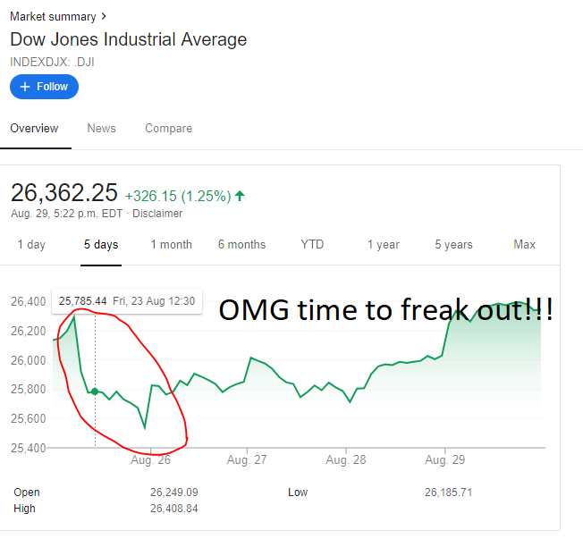This screenshot has width=583, height=539.
Task: Select the 1 day range
Action: [31, 245]
